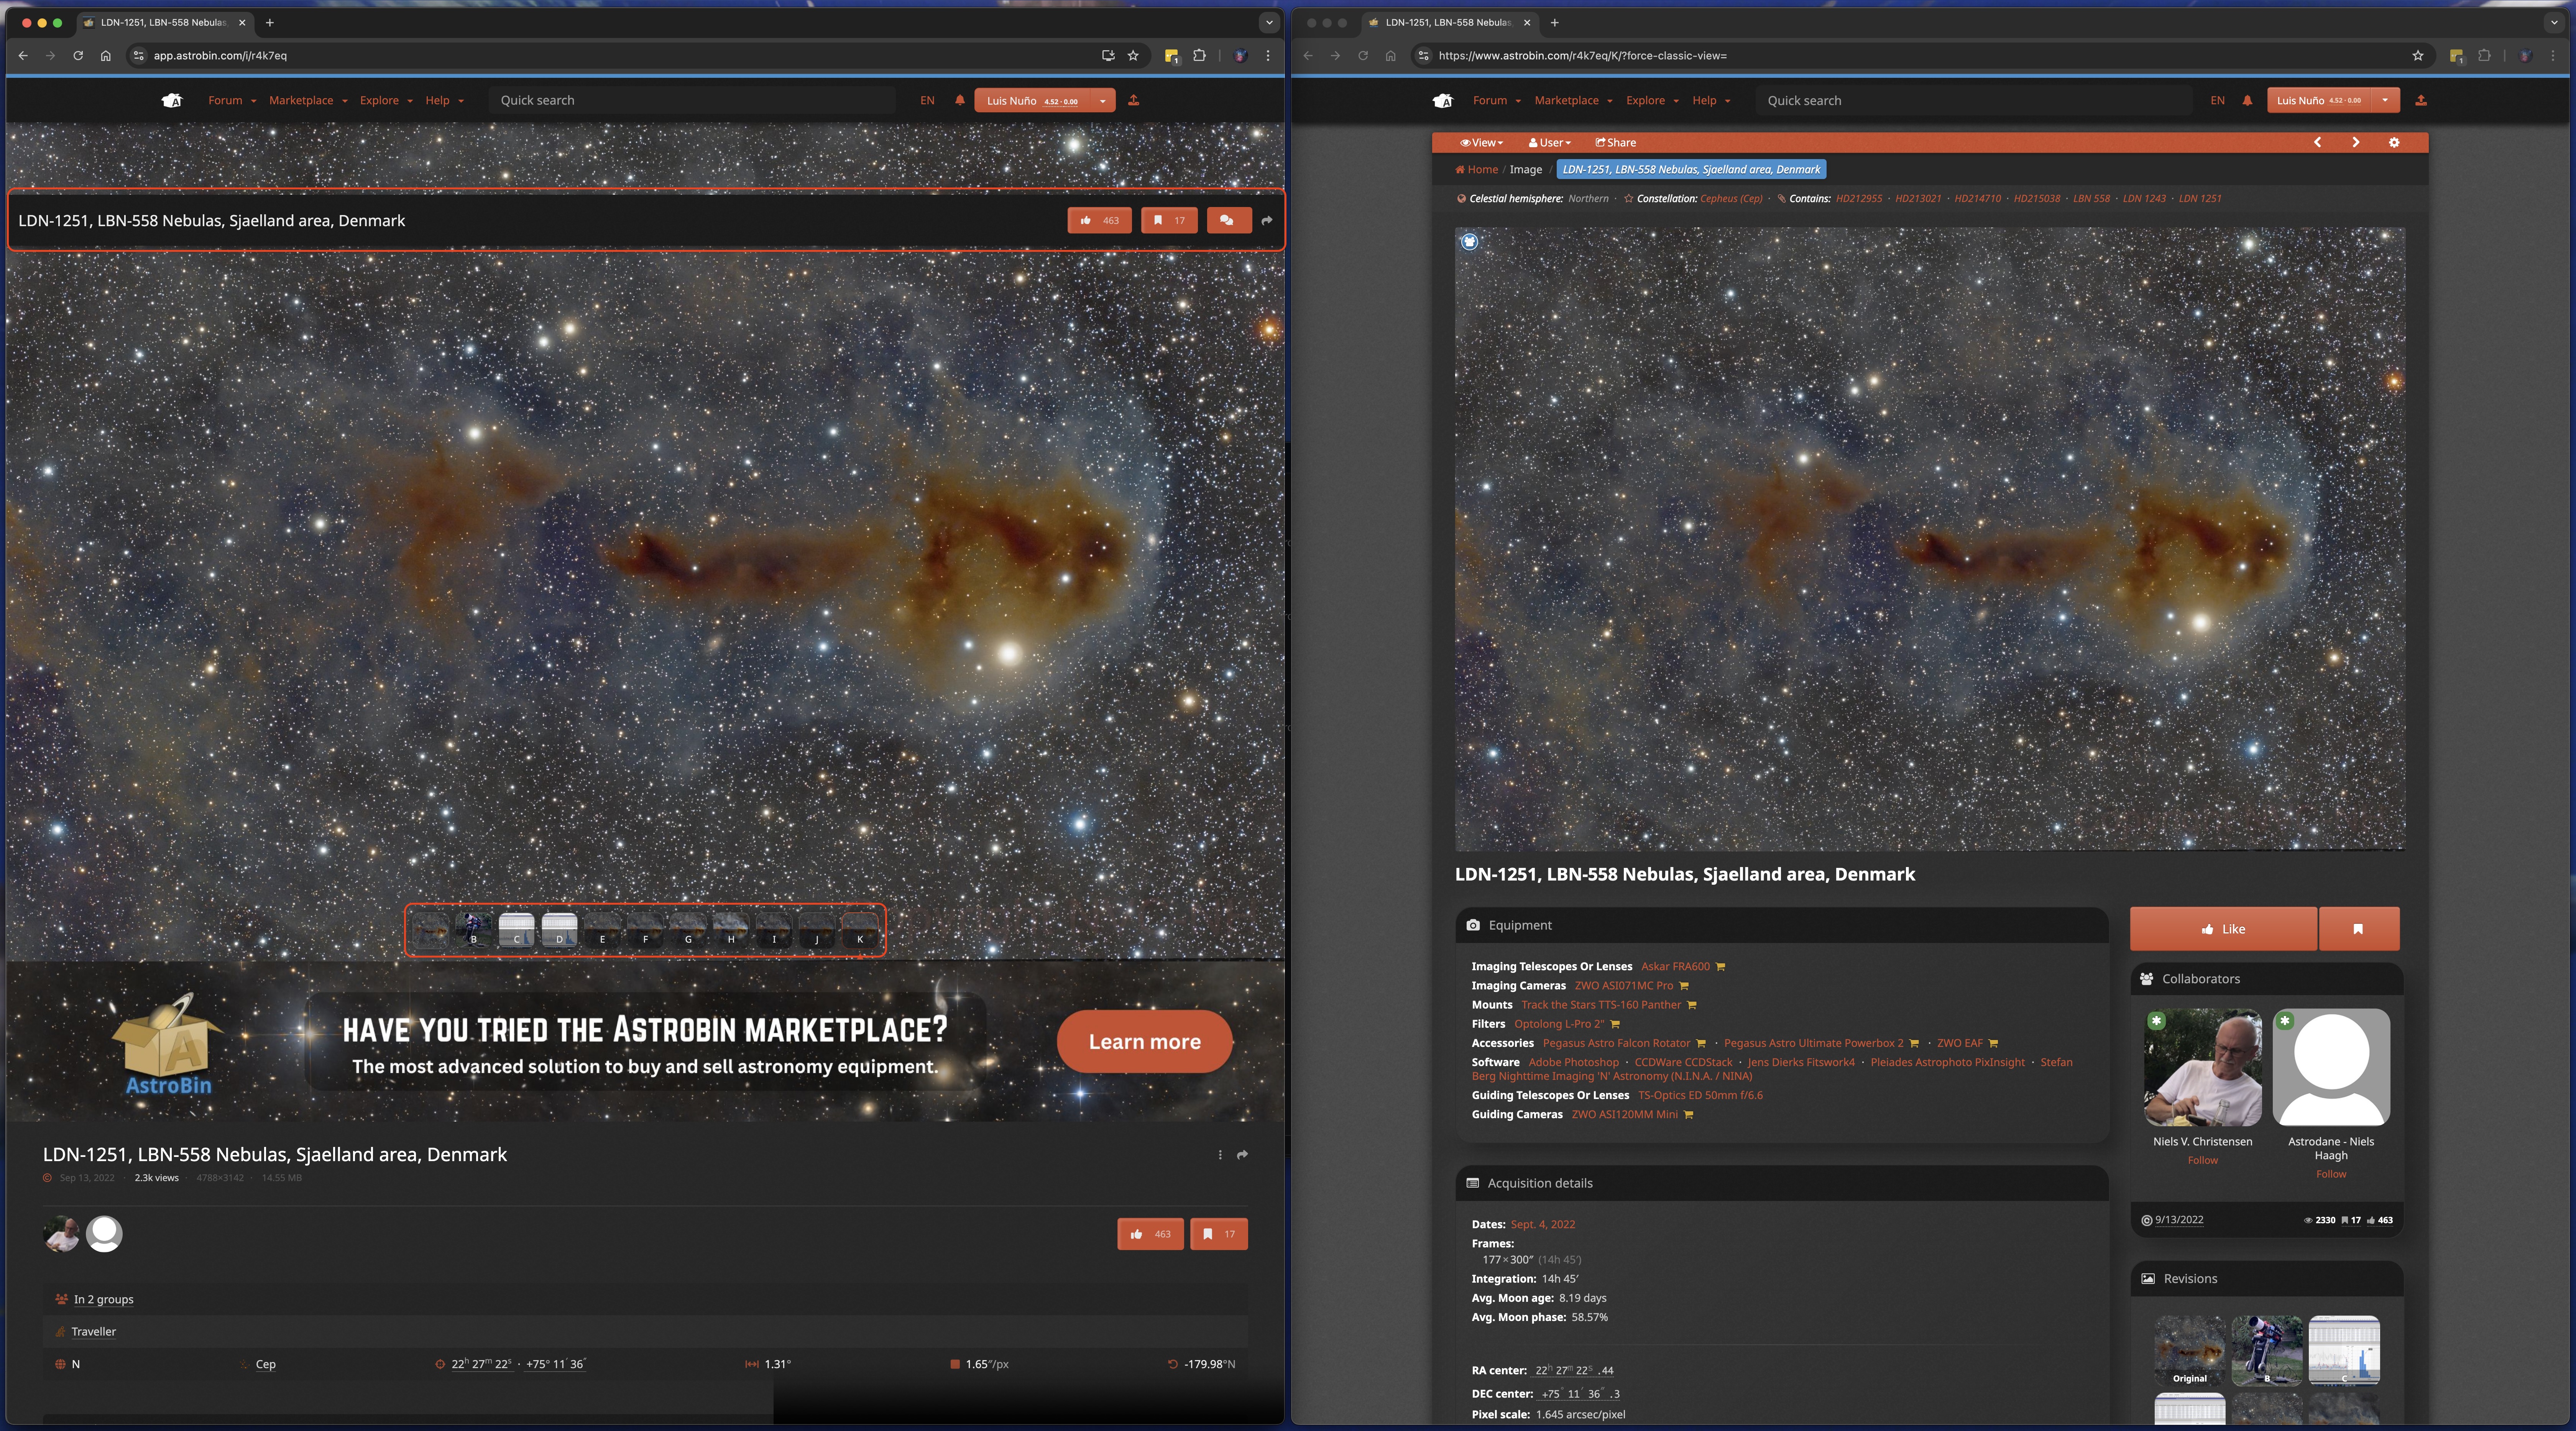The height and width of the screenshot is (1431, 2576).
Task: Open comments from the speech bubble button
Action: click(x=1228, y=220)
